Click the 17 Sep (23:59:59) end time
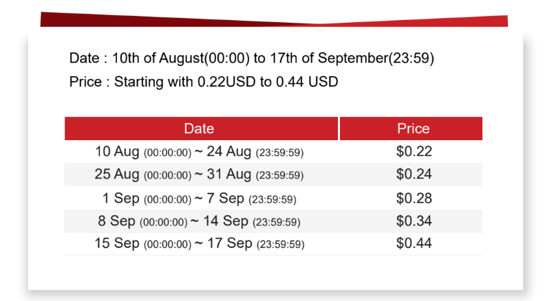The height and width of the screenshot is (301, 554). [256, 243]
